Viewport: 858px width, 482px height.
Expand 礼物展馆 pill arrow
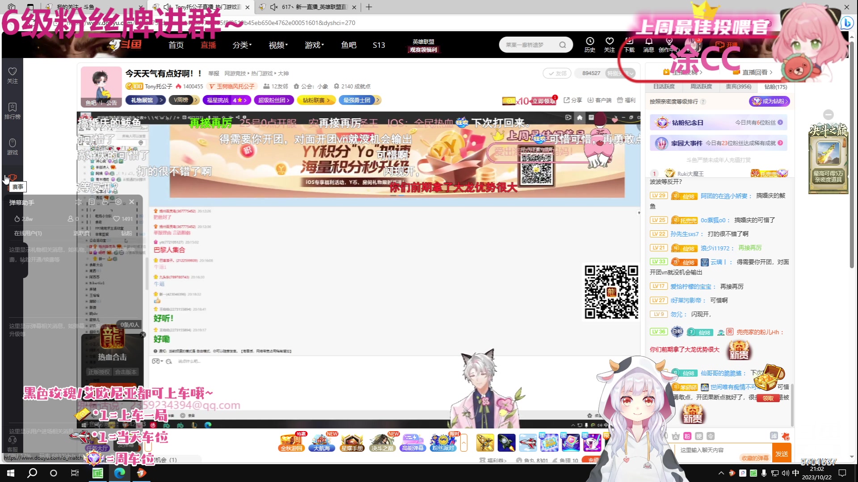pos(162,100)
